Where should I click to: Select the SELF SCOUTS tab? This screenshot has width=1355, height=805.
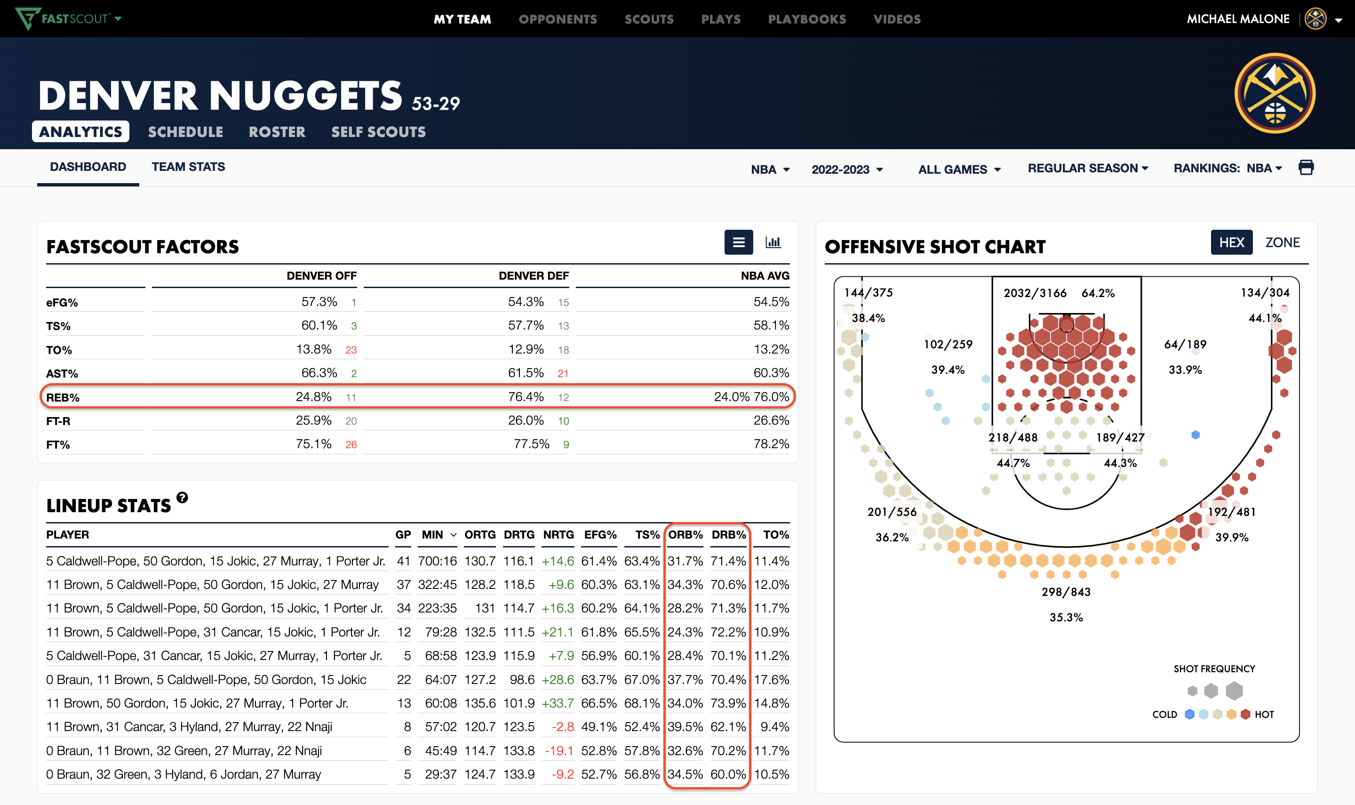378,132
